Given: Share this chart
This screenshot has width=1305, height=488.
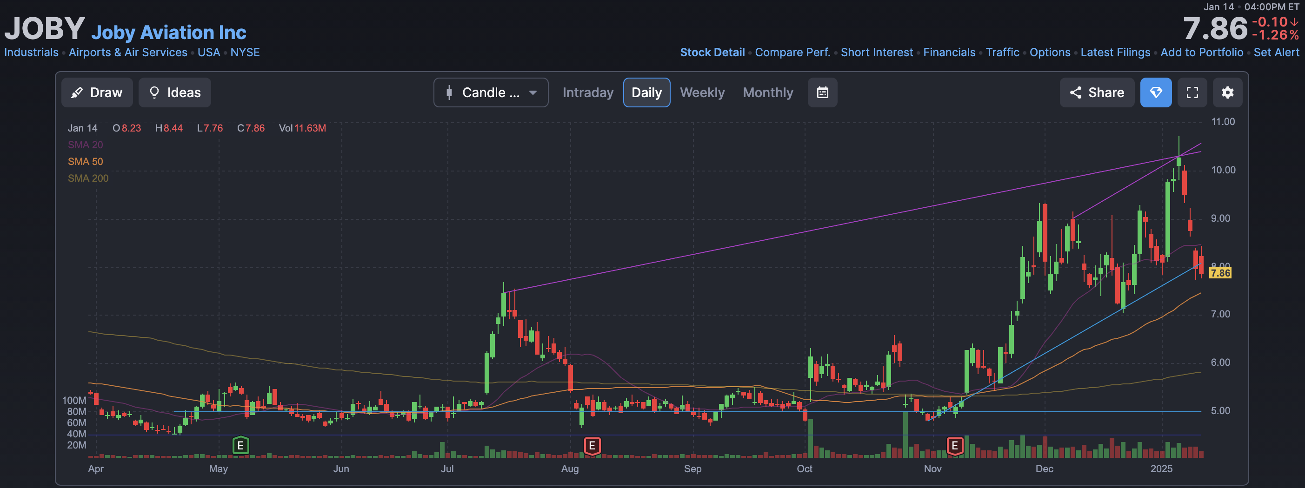Looking at the screenshot, I should coord(1097,92).
